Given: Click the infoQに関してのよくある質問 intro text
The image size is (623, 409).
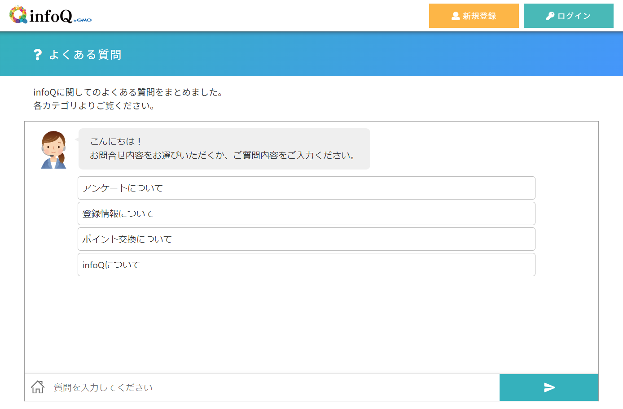Looking at the screenshot, I should point(128,92).
